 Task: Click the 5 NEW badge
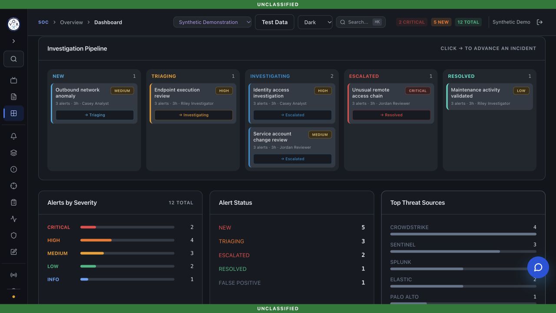point(441,22)
